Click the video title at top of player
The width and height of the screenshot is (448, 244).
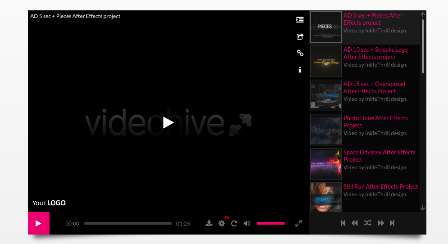point(75,16)
